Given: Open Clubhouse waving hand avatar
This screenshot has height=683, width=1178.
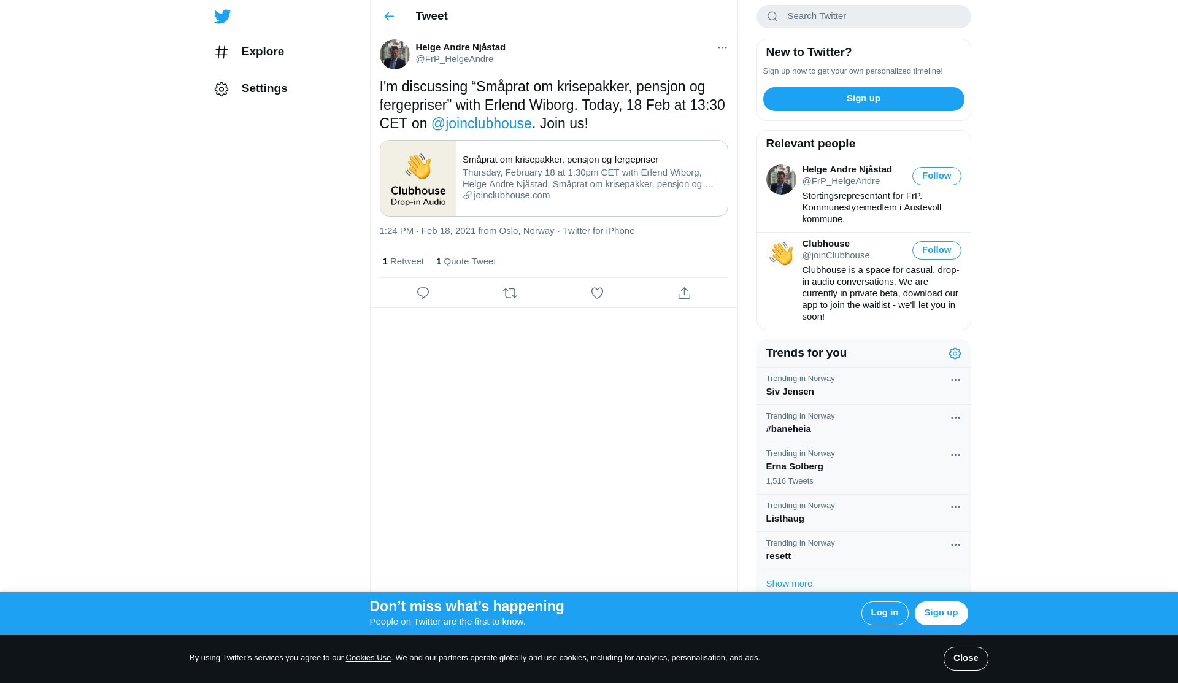Looking at the screenshot, I should pyautogui.click(x=781, y=254).
